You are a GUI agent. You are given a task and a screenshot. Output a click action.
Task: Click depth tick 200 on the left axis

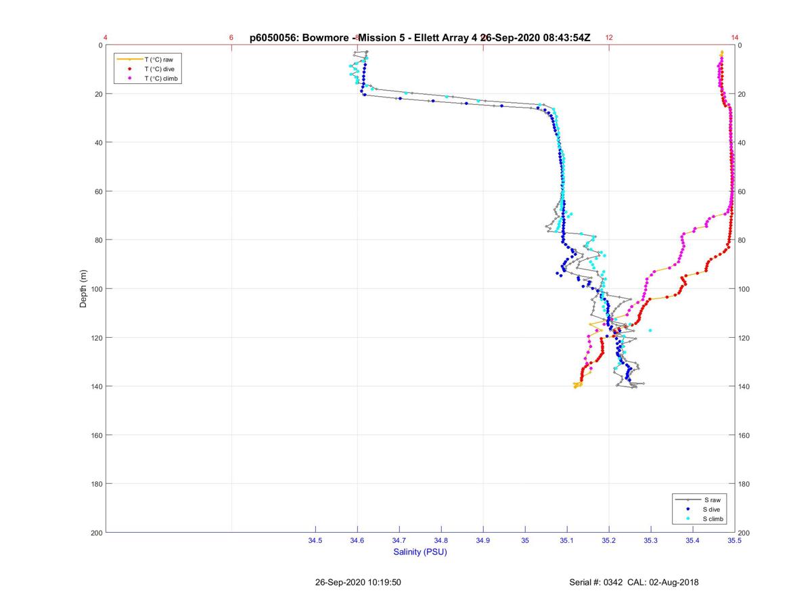(97, 533)
